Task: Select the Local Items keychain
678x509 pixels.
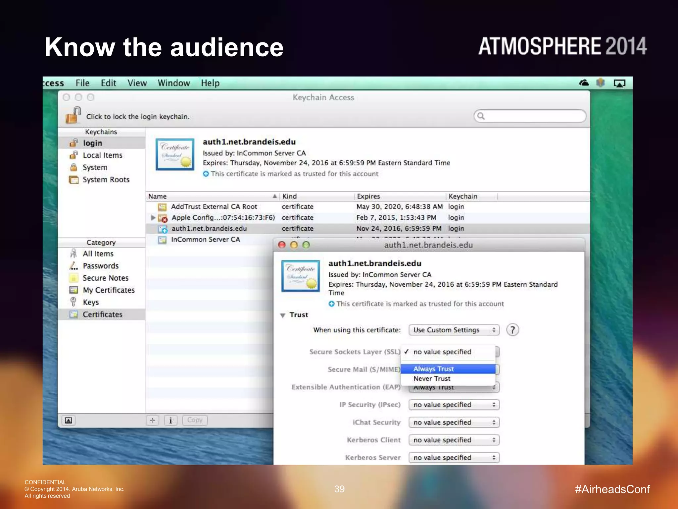Action: 102,155
